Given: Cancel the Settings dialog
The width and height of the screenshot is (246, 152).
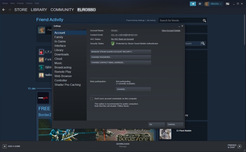Looking at the screenshot, I should click(175, 125).
